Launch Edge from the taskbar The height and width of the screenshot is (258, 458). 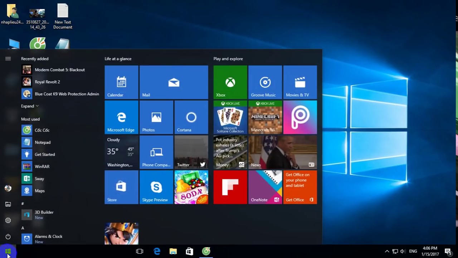click(x=157, y=252)
